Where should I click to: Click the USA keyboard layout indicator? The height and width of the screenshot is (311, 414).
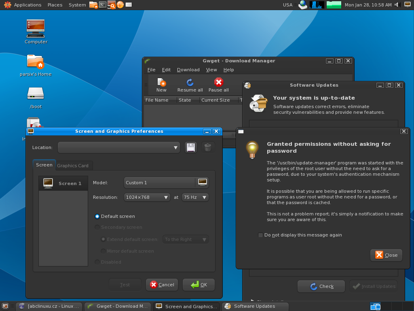coord(287,5)
